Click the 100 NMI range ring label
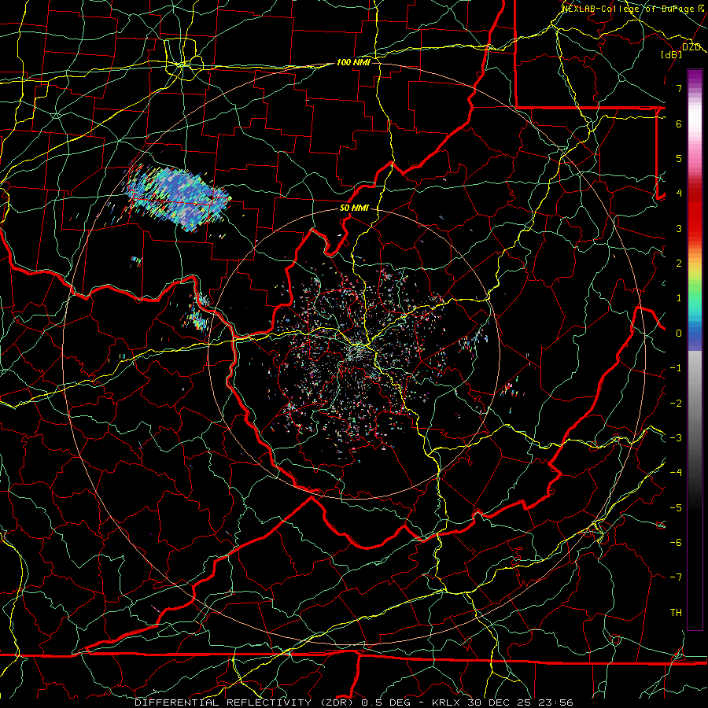 pyautogui.click(x=353, y=62)
